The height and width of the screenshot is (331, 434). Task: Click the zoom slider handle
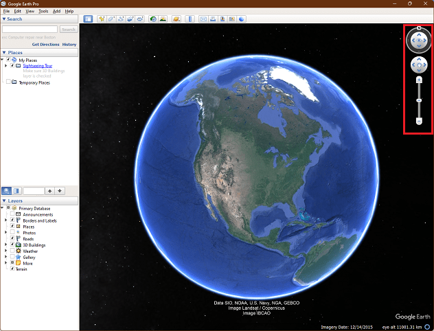click(419, 100)
